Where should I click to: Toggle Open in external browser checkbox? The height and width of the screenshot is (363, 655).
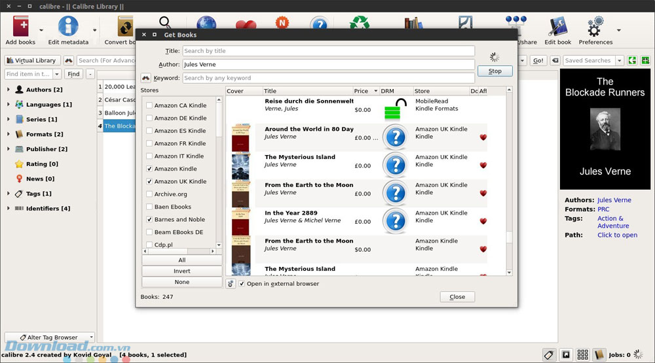pos(242,284)
